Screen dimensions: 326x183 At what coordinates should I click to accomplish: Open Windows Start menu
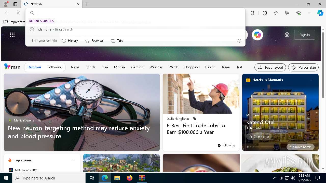(x=6, y=178)
